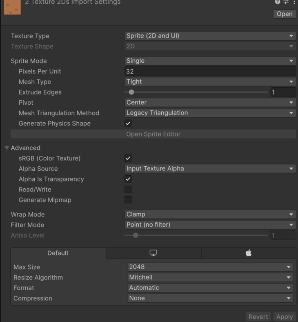The height and width of the screenshot is (322, 298).
Task: Click the 'Resize Algorithm' label
Action: click(38, 278)
